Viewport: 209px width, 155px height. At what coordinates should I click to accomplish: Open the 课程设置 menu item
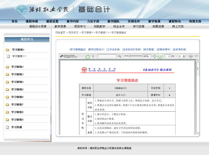(52, 21)
